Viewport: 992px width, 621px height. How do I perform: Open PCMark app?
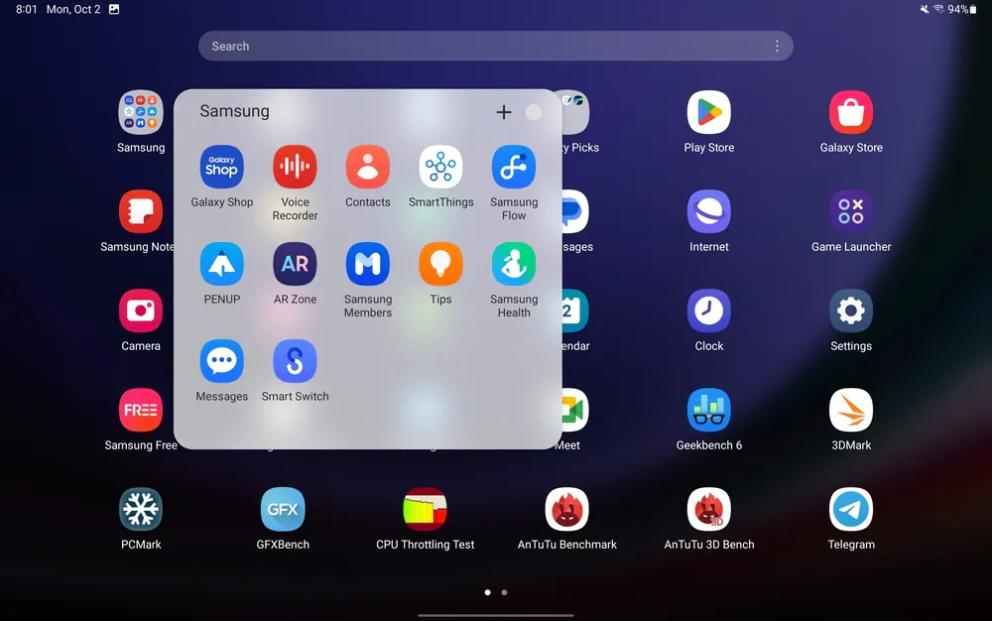(141, 510)
